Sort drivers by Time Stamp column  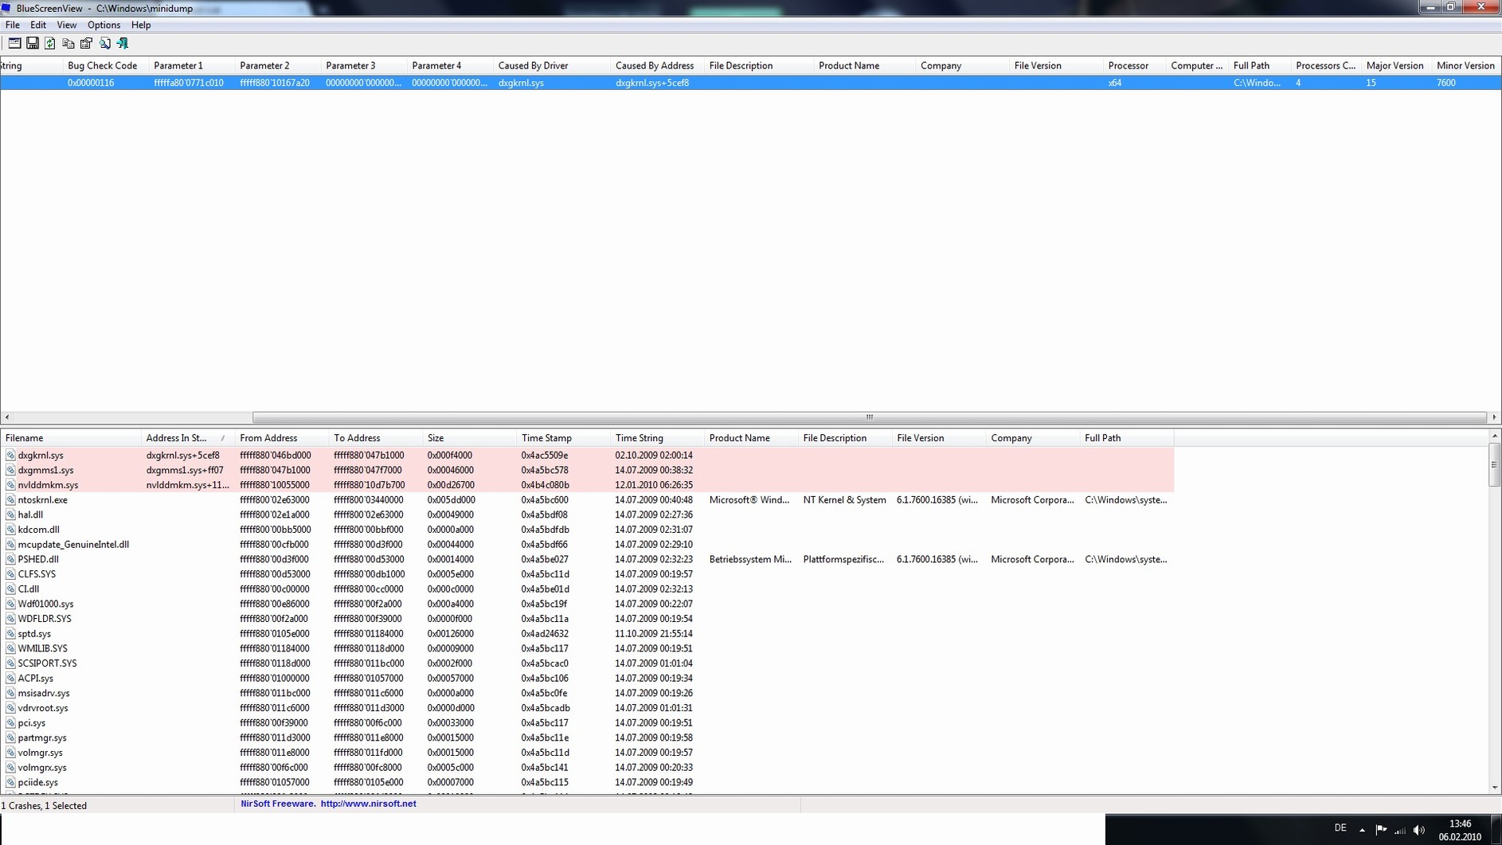(x=563, y=439)
